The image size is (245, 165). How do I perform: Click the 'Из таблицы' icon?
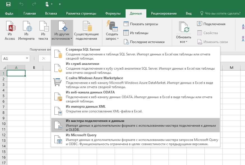click(x=126, y=33)
